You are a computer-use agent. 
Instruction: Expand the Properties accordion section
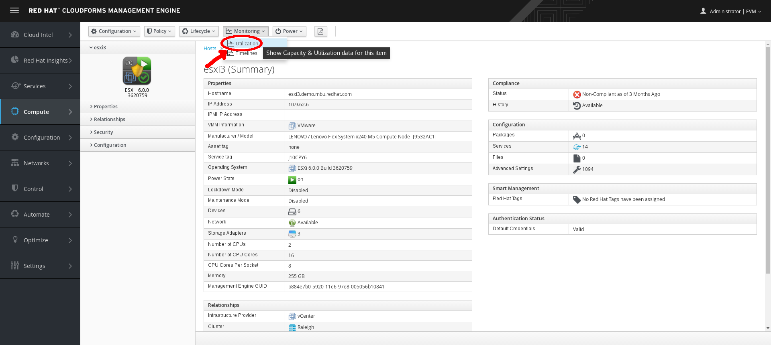click(138, 107)
